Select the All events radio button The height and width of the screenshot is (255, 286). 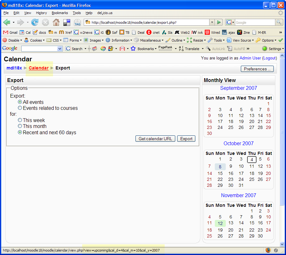(x=20, y=102)
